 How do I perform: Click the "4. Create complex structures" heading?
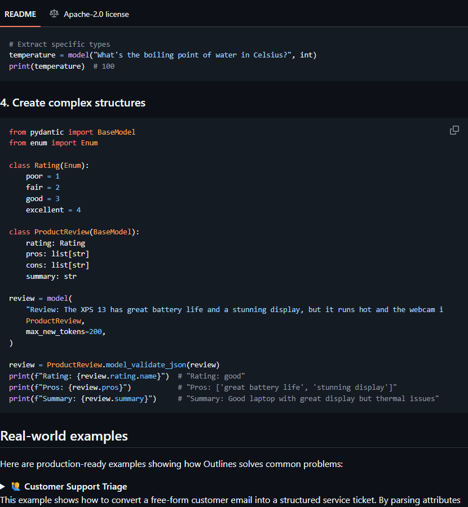pos(73,103)
